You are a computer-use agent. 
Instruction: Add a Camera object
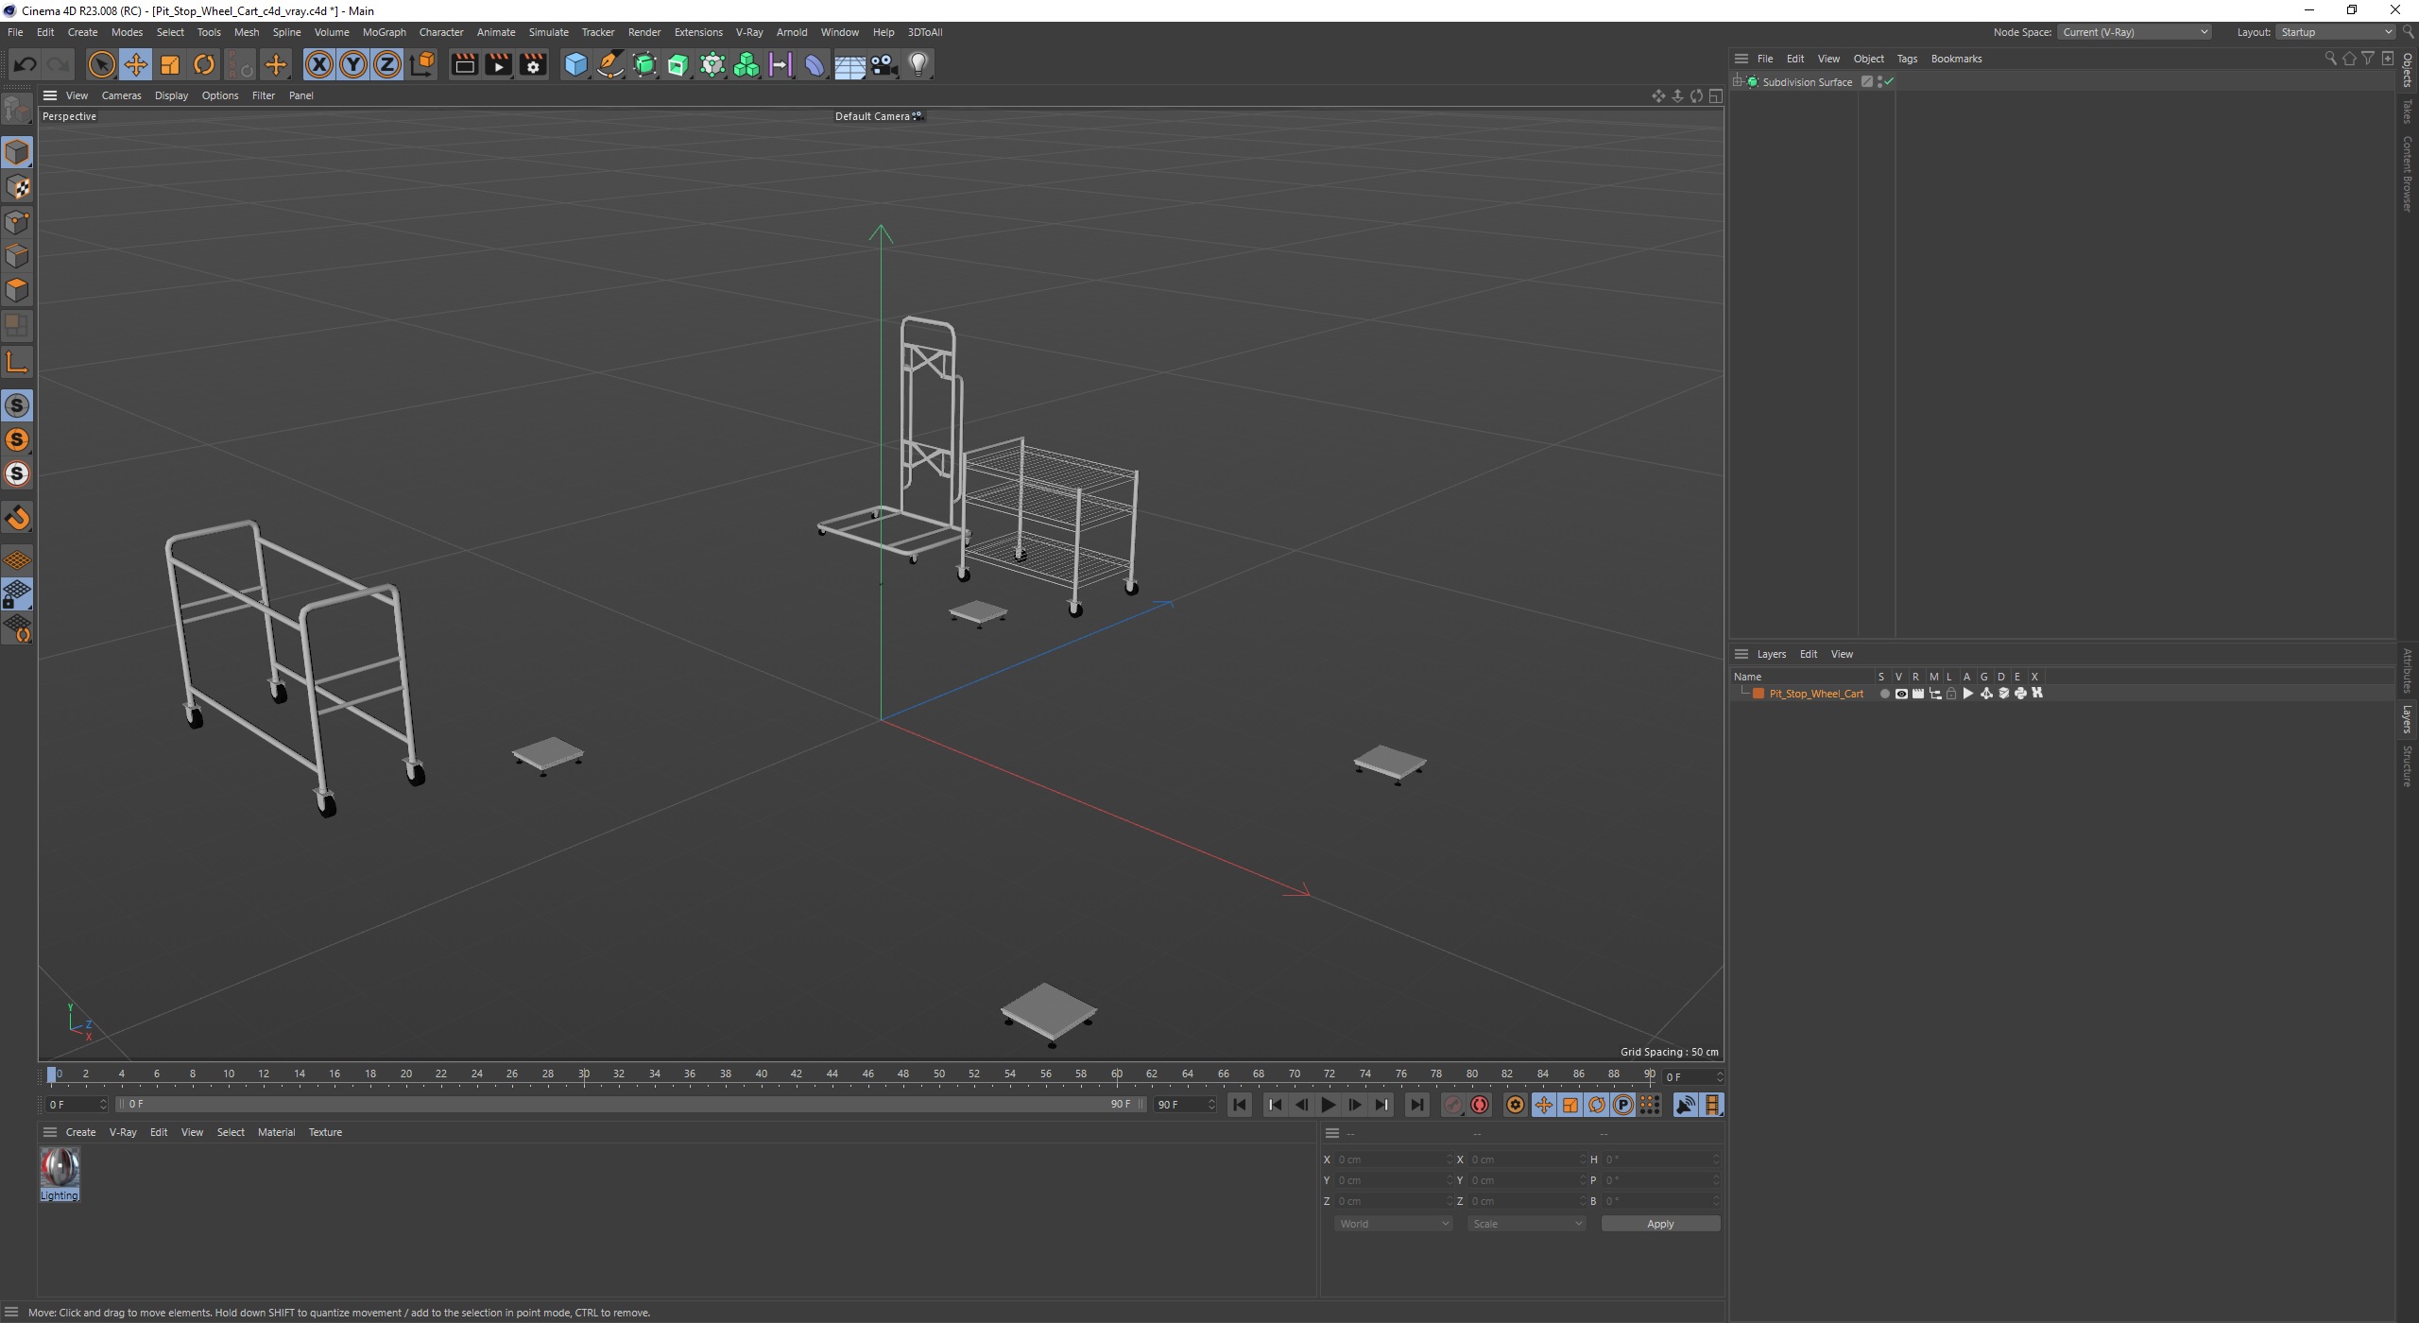click(x=884, y=64)
